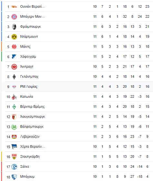Select the Köln goat crest
Viewport: 153px width, 181px height.
14,97
